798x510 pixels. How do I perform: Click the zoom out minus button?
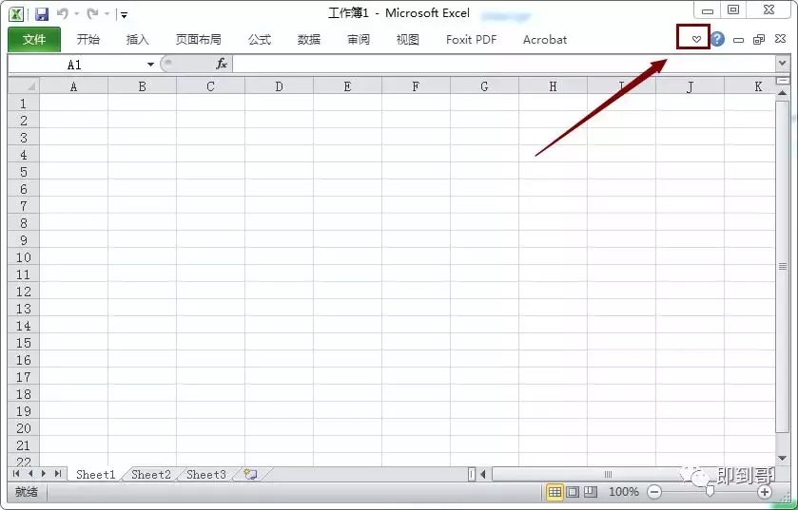[654, 492]
